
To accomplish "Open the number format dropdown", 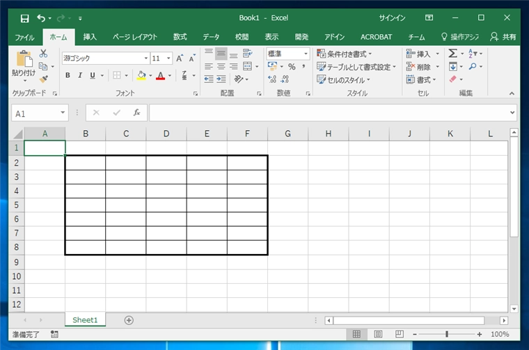I will [306, 54].
